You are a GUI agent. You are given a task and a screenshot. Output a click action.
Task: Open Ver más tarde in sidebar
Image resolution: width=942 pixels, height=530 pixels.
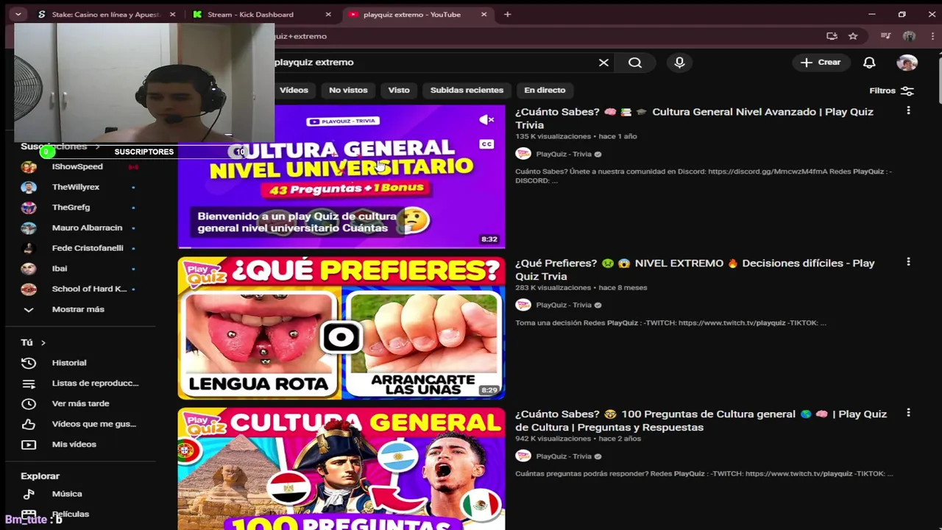click(x=79, y=403)
